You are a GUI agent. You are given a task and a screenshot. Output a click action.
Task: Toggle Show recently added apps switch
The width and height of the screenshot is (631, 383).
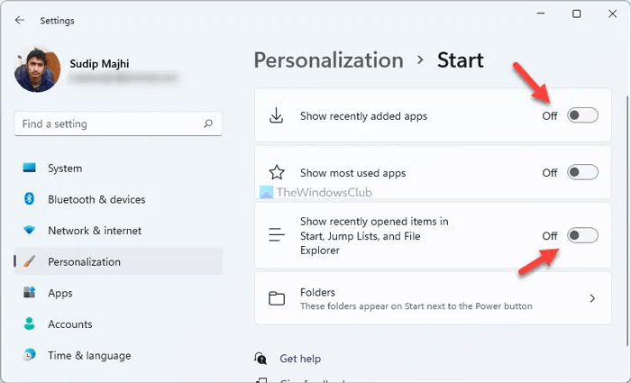582,115
